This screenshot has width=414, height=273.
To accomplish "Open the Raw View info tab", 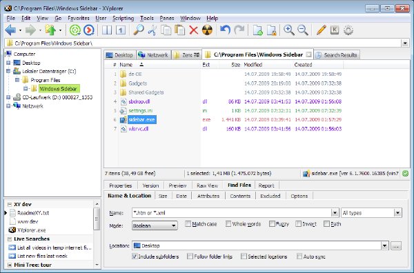I will pos(207,185).
